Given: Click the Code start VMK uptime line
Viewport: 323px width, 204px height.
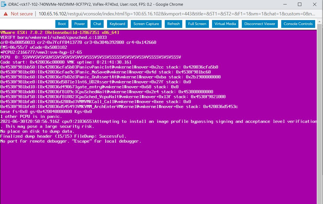Looking at the screenshot, I should (x=66, y=62).
